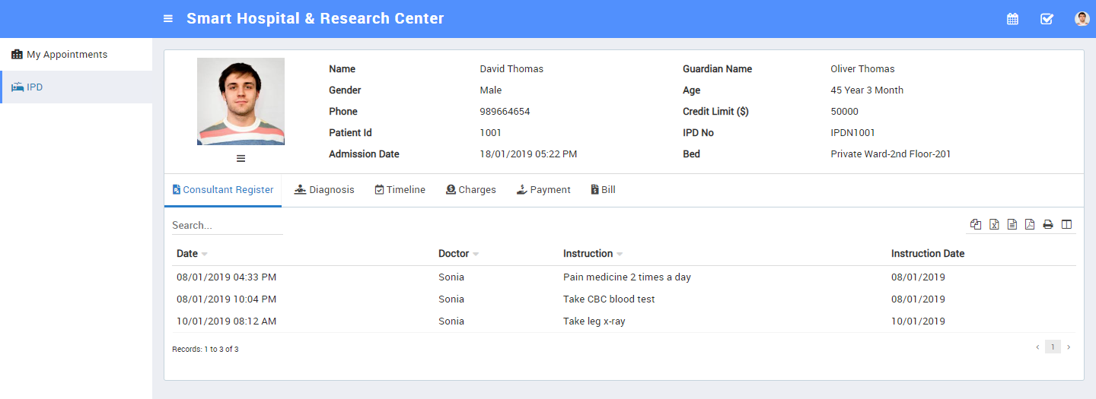Click admission date 18/01/2019 05:22 PM

(x=528, y=154)
